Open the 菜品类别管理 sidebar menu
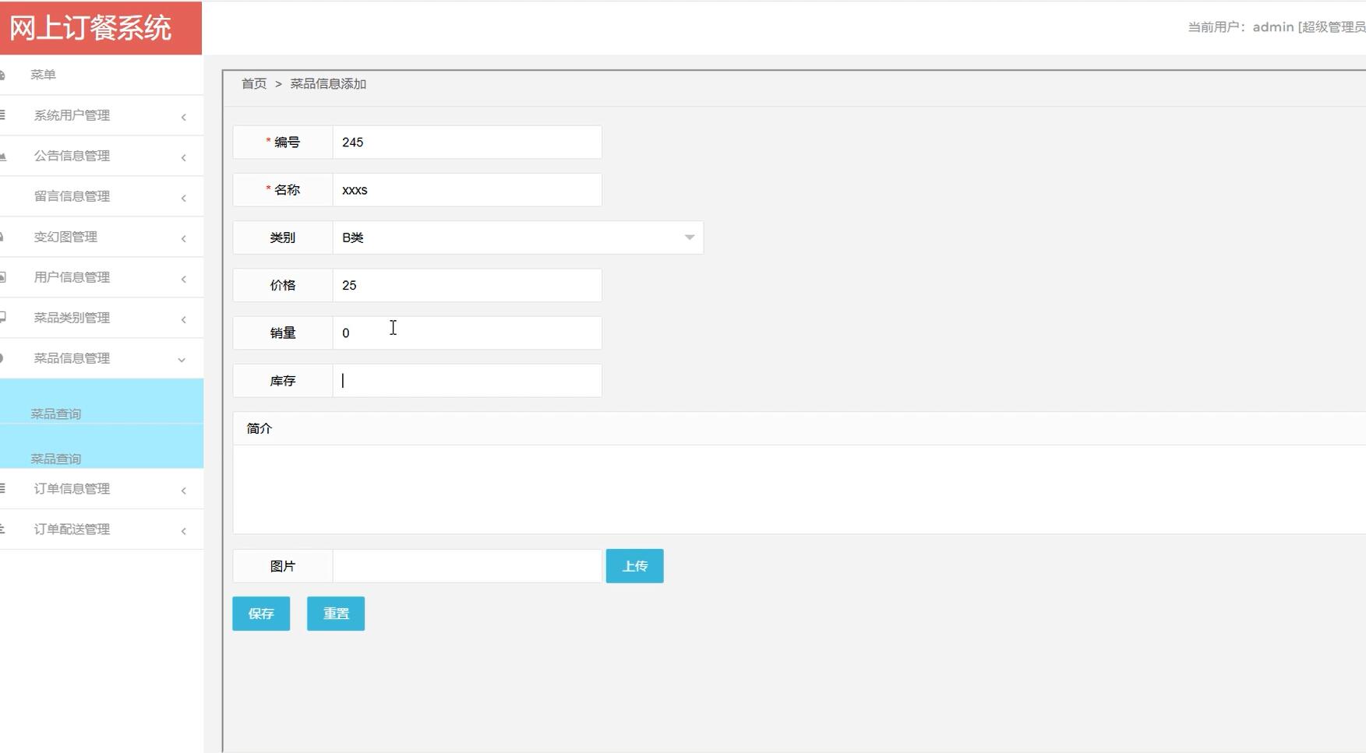The height and width of the screenshot is (753, 1366). [x=72, y=318]
